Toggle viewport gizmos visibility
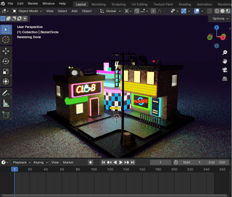232x197 pixels. (x=183, y=11)
